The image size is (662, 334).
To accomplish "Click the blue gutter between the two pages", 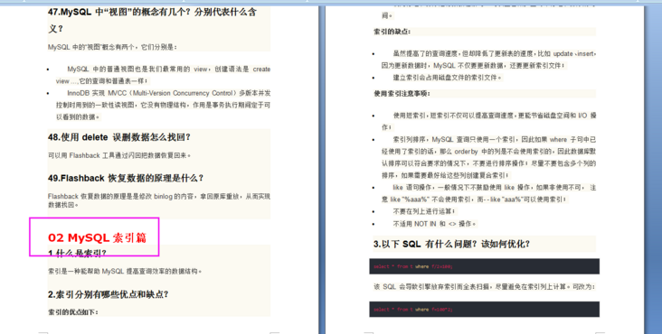I will [x=322, y=169].
